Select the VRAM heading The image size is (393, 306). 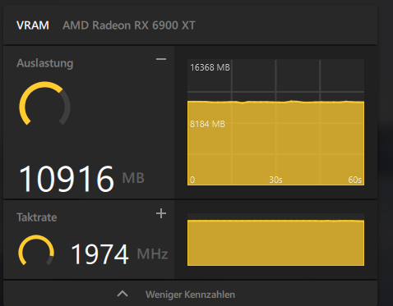33,25
